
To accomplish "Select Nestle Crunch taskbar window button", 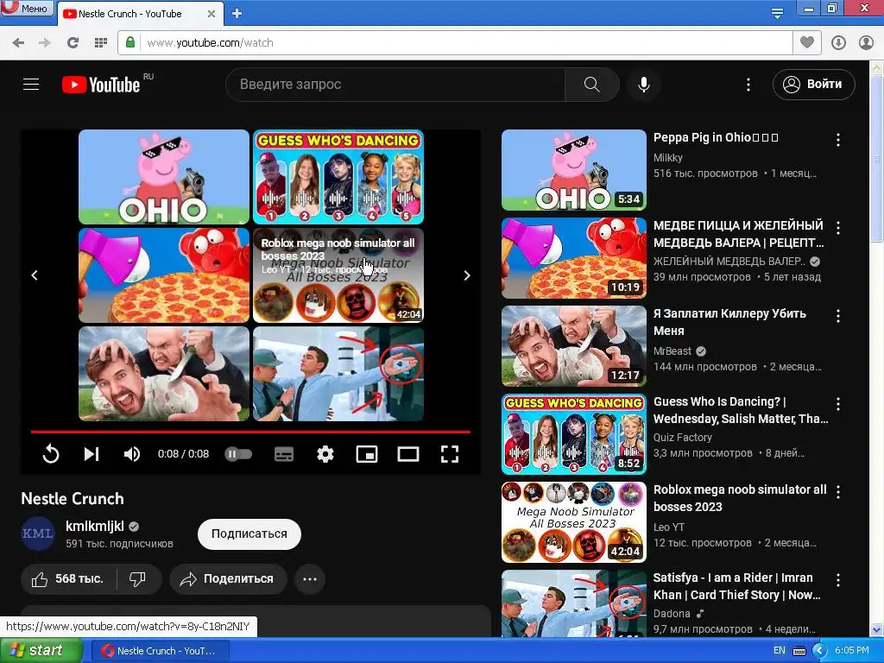I will click(x=160, y=651).
